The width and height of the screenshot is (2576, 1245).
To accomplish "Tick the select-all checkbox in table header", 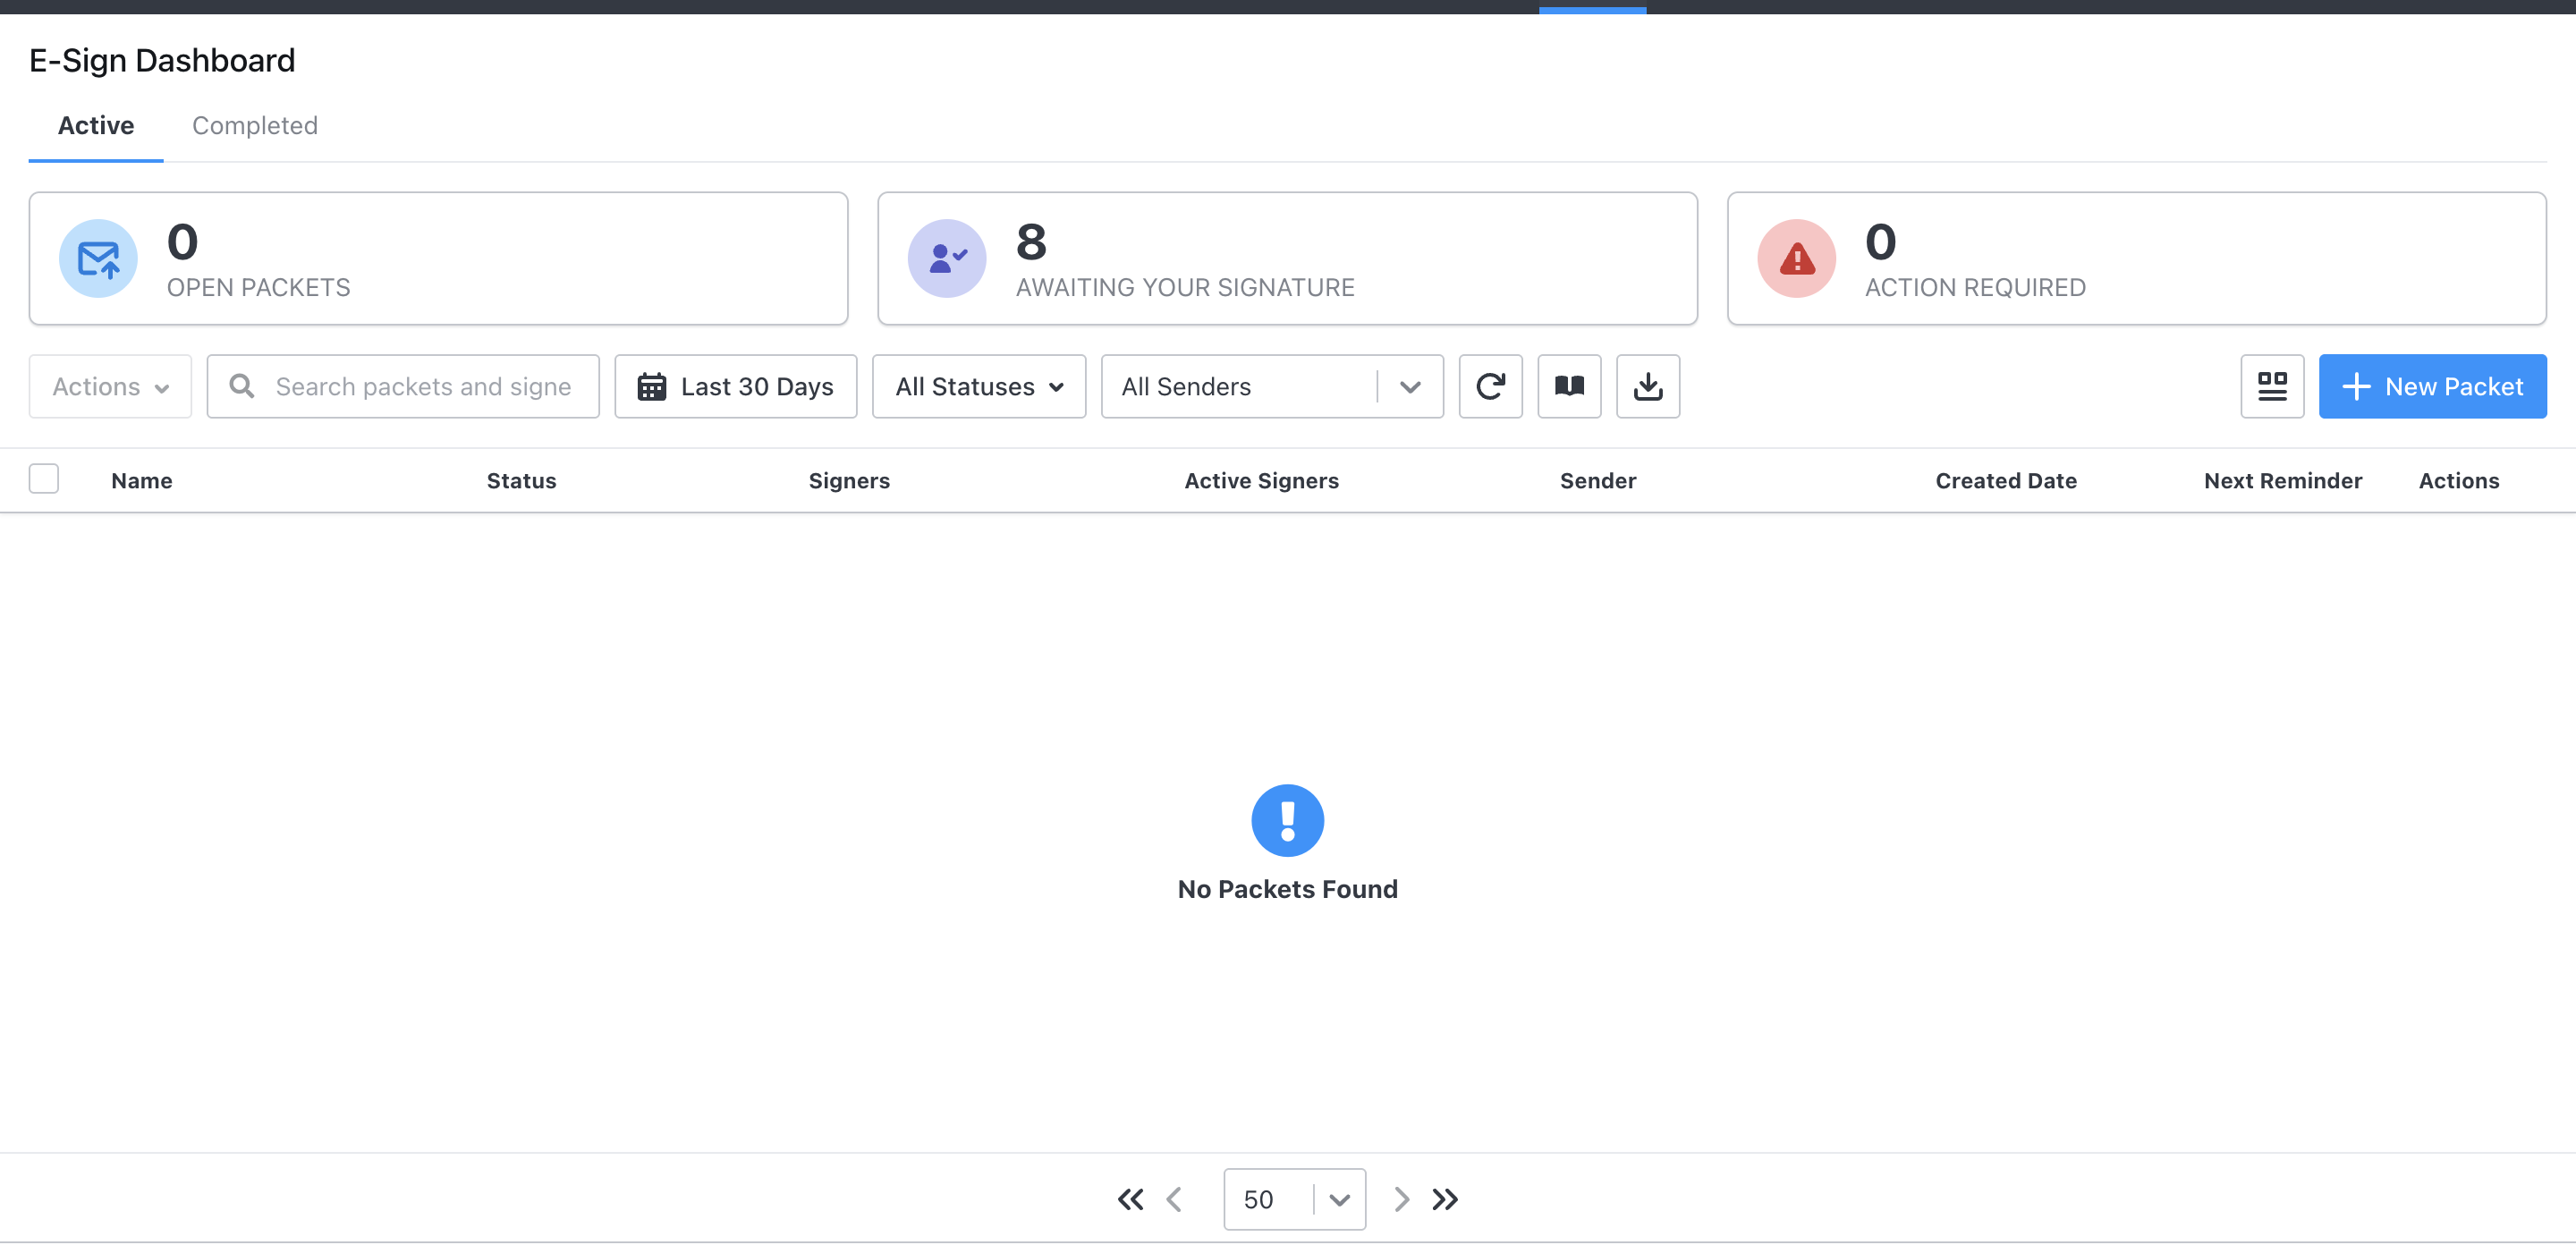I will click(44, 479).
